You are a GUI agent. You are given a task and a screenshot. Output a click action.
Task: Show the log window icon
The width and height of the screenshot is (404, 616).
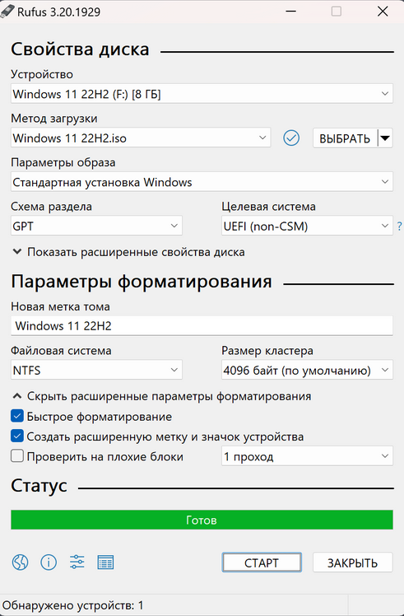pos(105,562)
